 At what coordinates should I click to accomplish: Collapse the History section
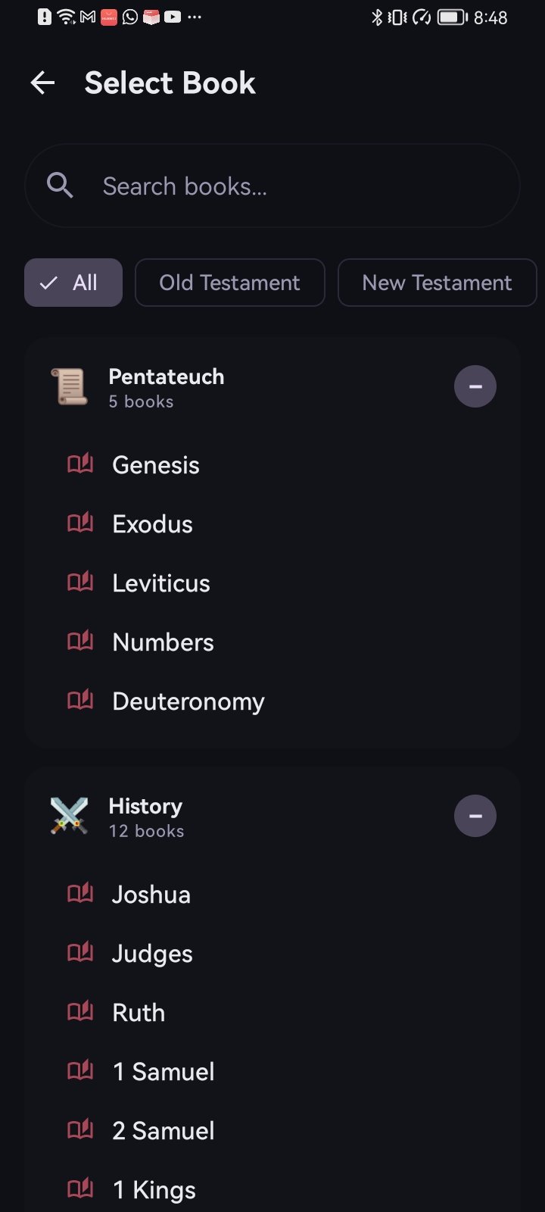click(475, 816)
